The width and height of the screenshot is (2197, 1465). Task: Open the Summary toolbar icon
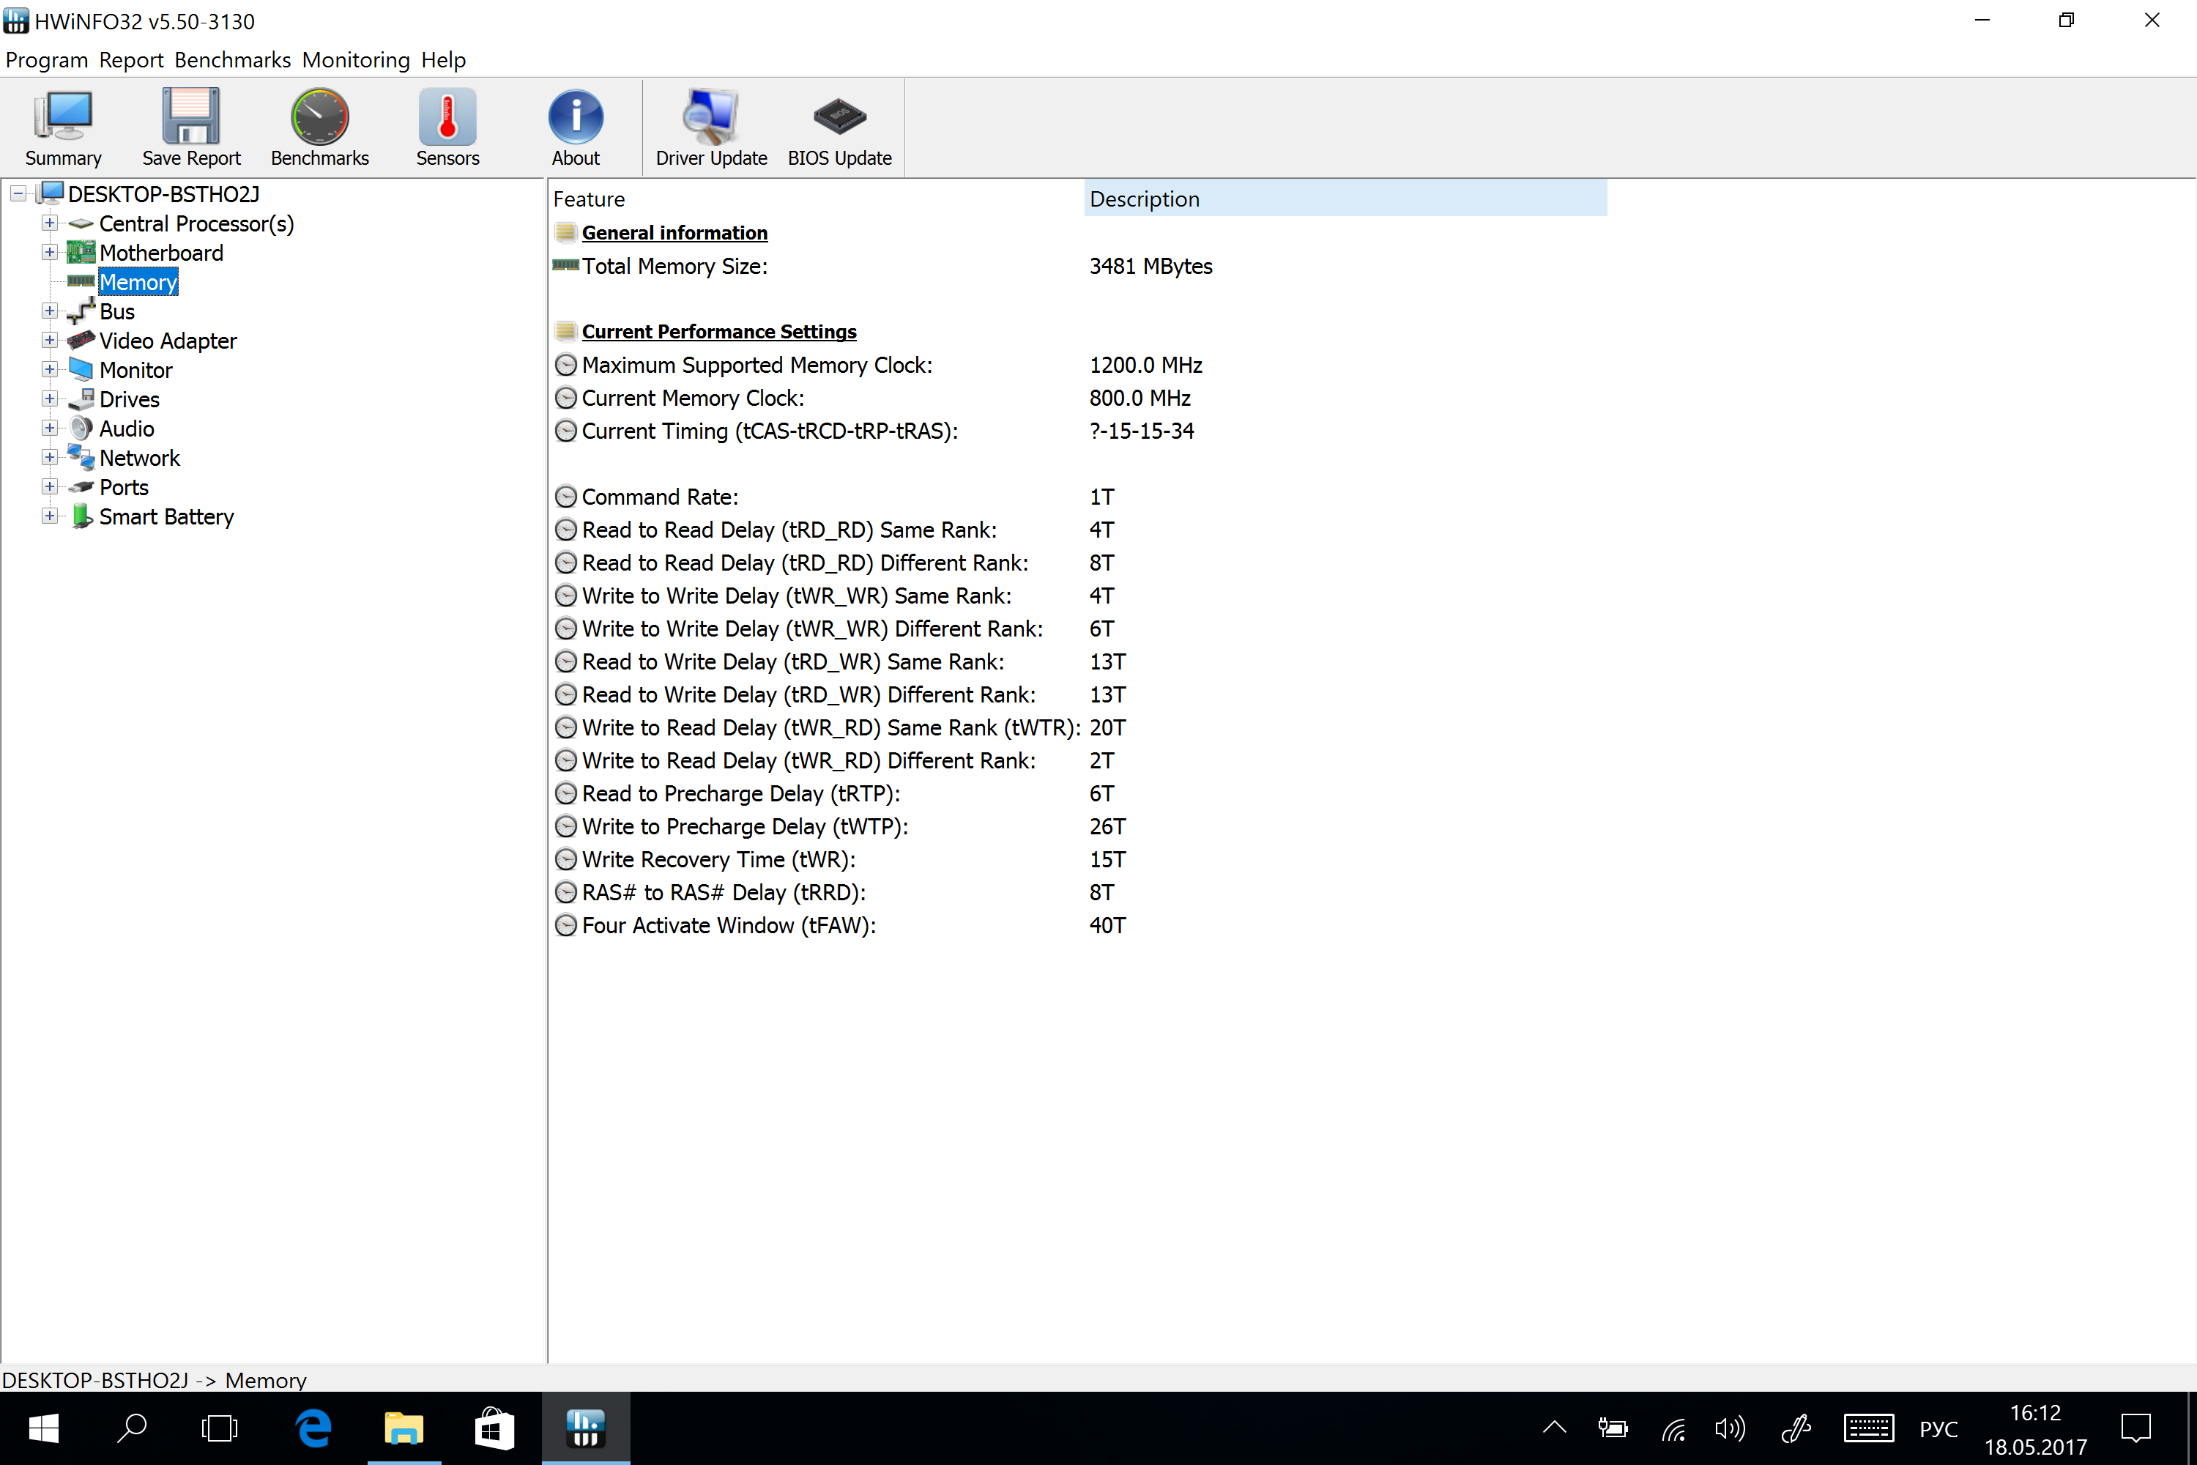point(64,127)
